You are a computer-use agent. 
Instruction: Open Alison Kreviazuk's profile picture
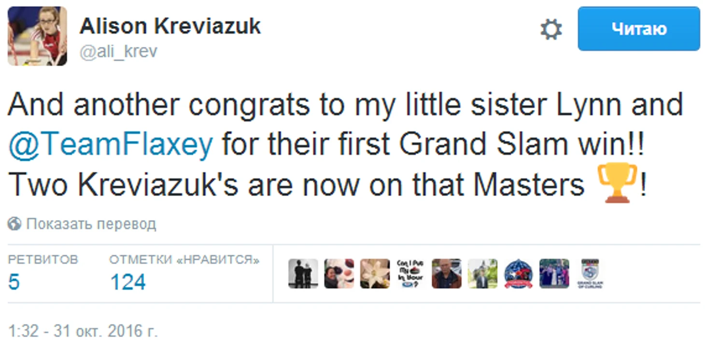[37, 36]
